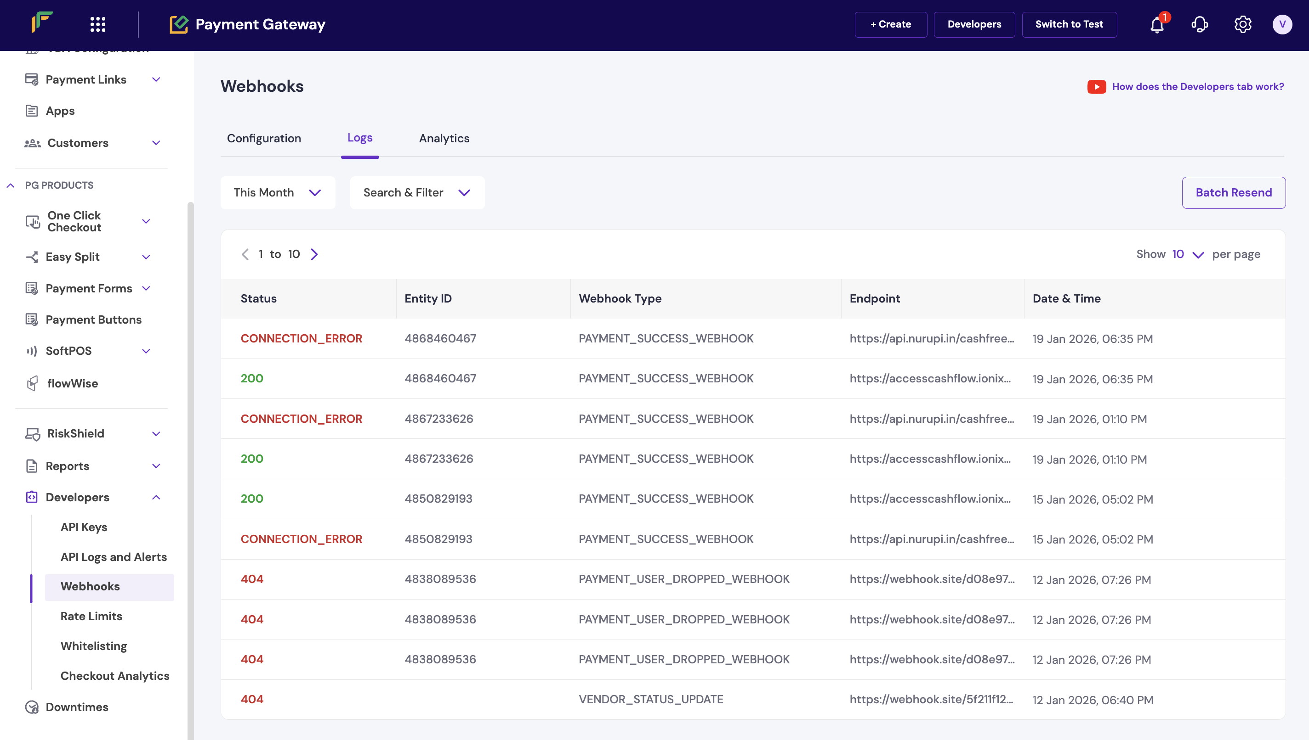Click the Switch to Test button
The image size is (1309, 740).
click(x=1069, y=24)
